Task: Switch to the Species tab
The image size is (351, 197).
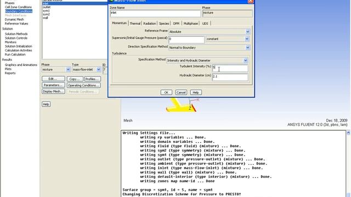Action: (x=164, y=24)
